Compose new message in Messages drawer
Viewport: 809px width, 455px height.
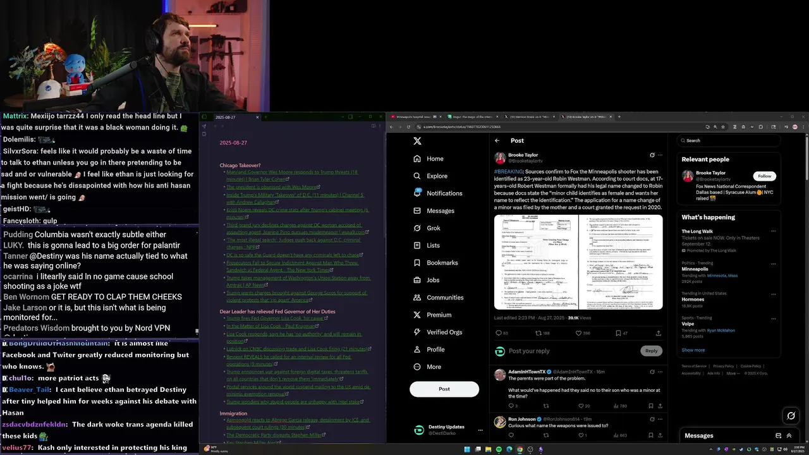[779, 435]
